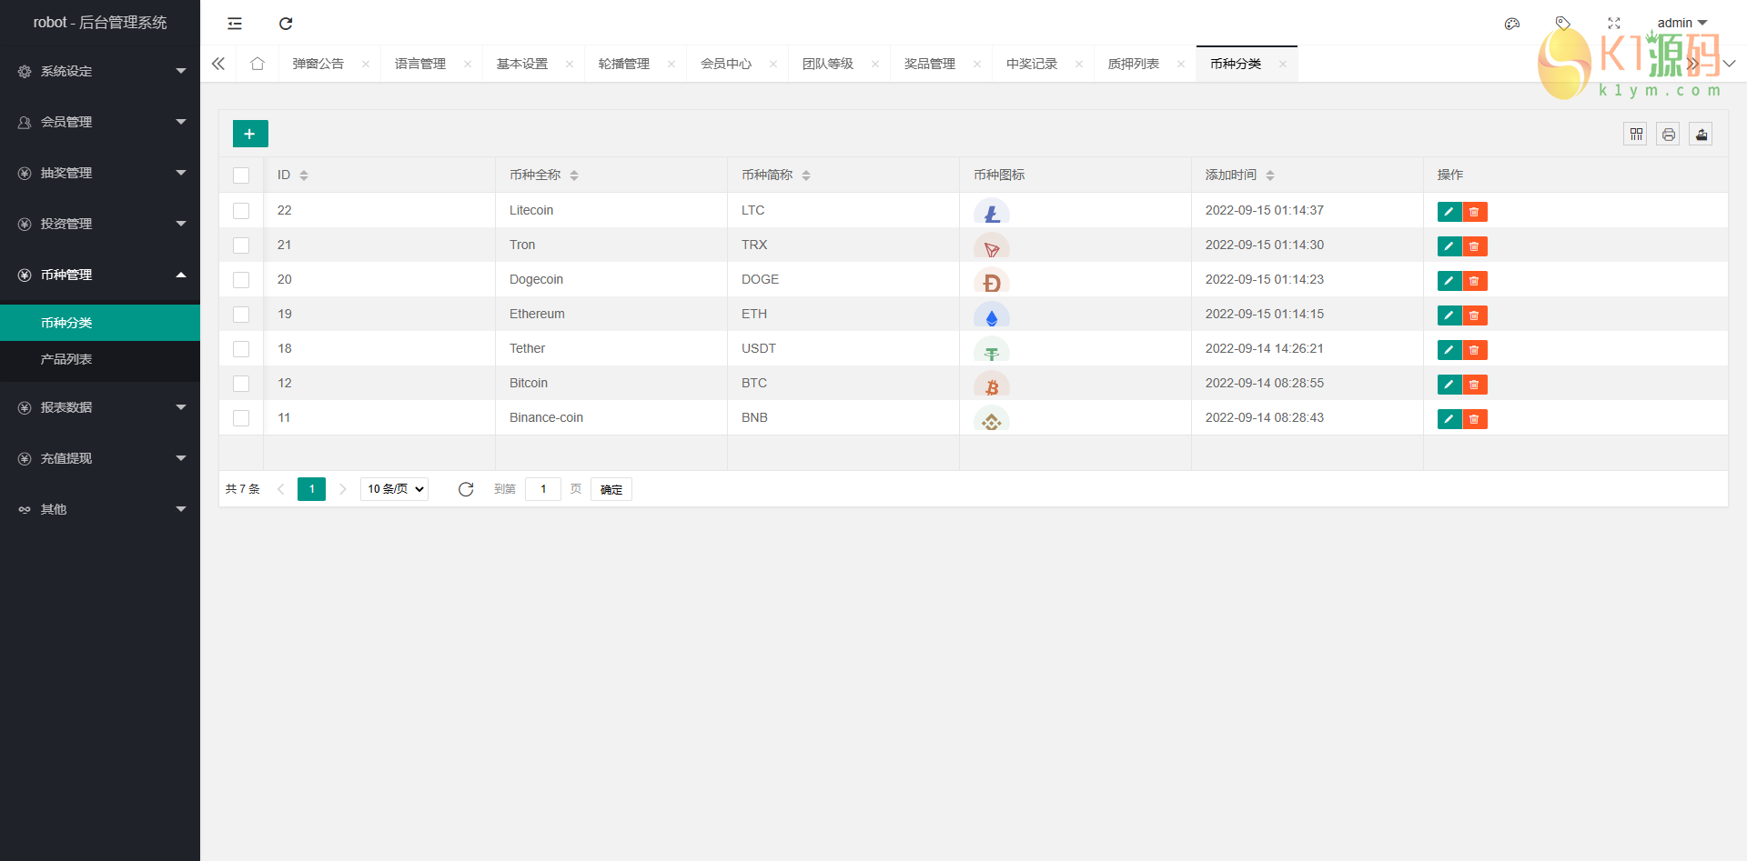
Task: Collapse sidebar with the hamburger menu icon
Action: [x=235, y=24]
